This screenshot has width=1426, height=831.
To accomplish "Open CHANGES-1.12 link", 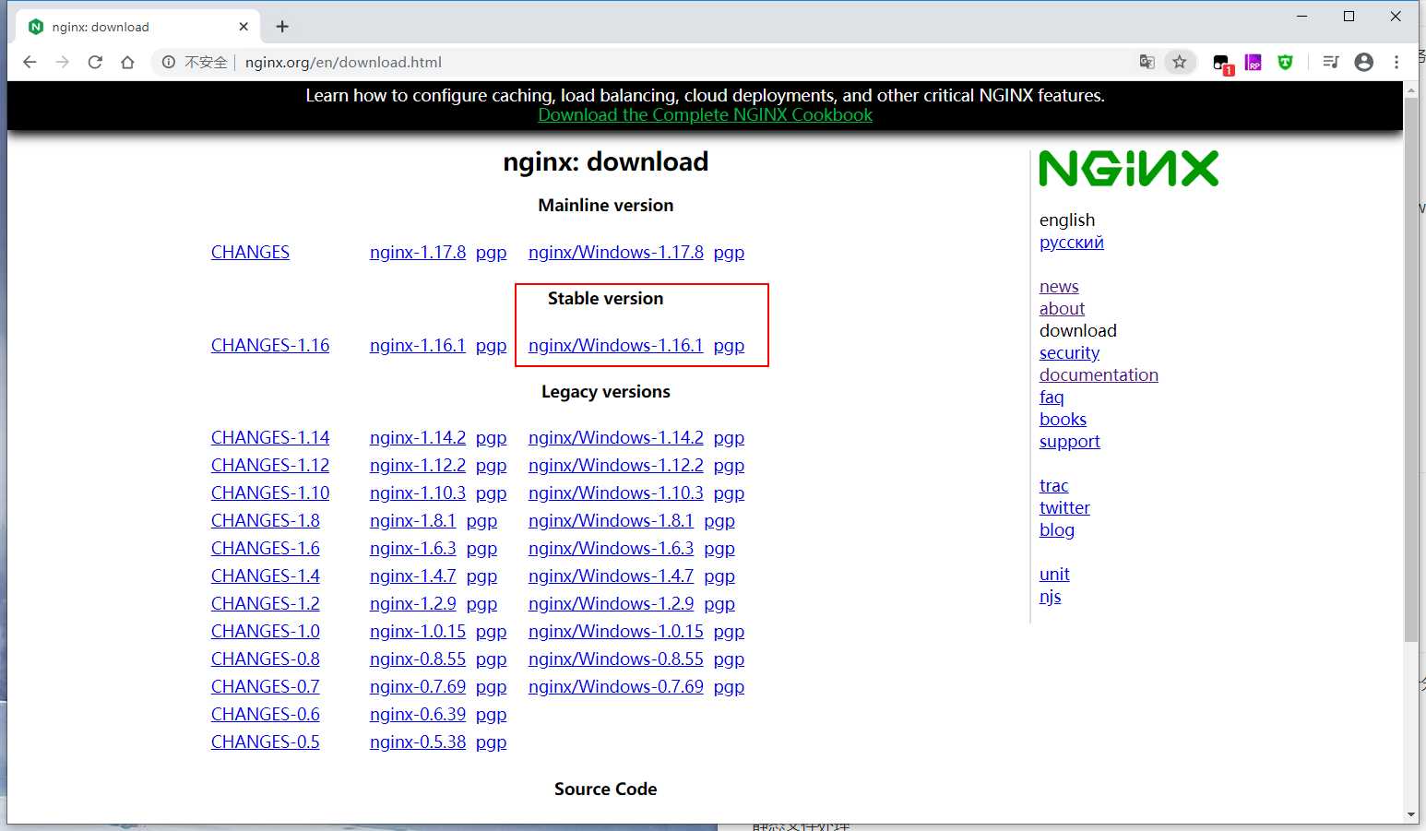I will (x=270, y=465).
